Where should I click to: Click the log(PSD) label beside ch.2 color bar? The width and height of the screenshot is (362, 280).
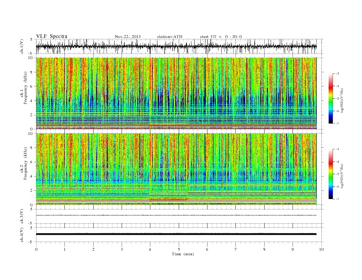point(342,176)
